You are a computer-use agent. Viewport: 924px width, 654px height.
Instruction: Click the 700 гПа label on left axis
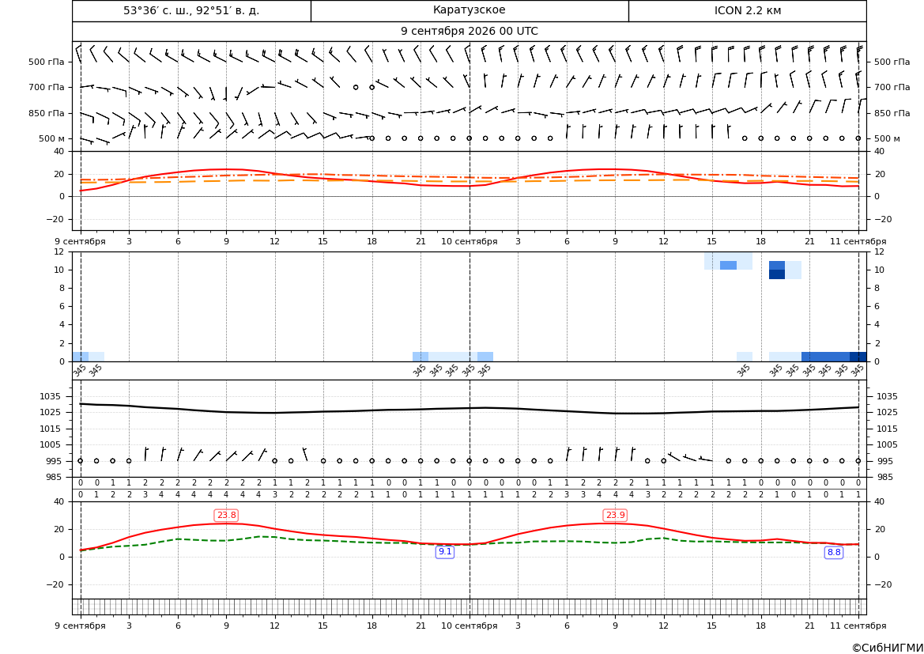(x=47, y=87)
